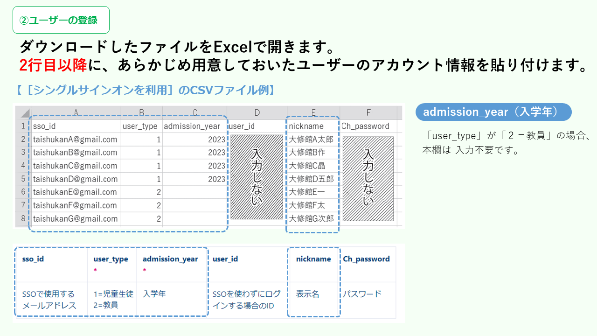
Task: Click the ②ユーザーの登録 title box
Action: point(61,20)
